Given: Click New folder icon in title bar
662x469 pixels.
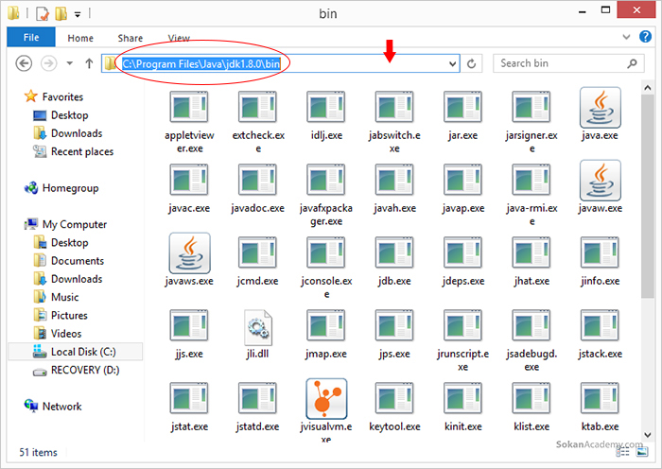Looking at the screenshot, I should point(61,13).
